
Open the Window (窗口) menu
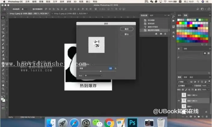(88, 1)
